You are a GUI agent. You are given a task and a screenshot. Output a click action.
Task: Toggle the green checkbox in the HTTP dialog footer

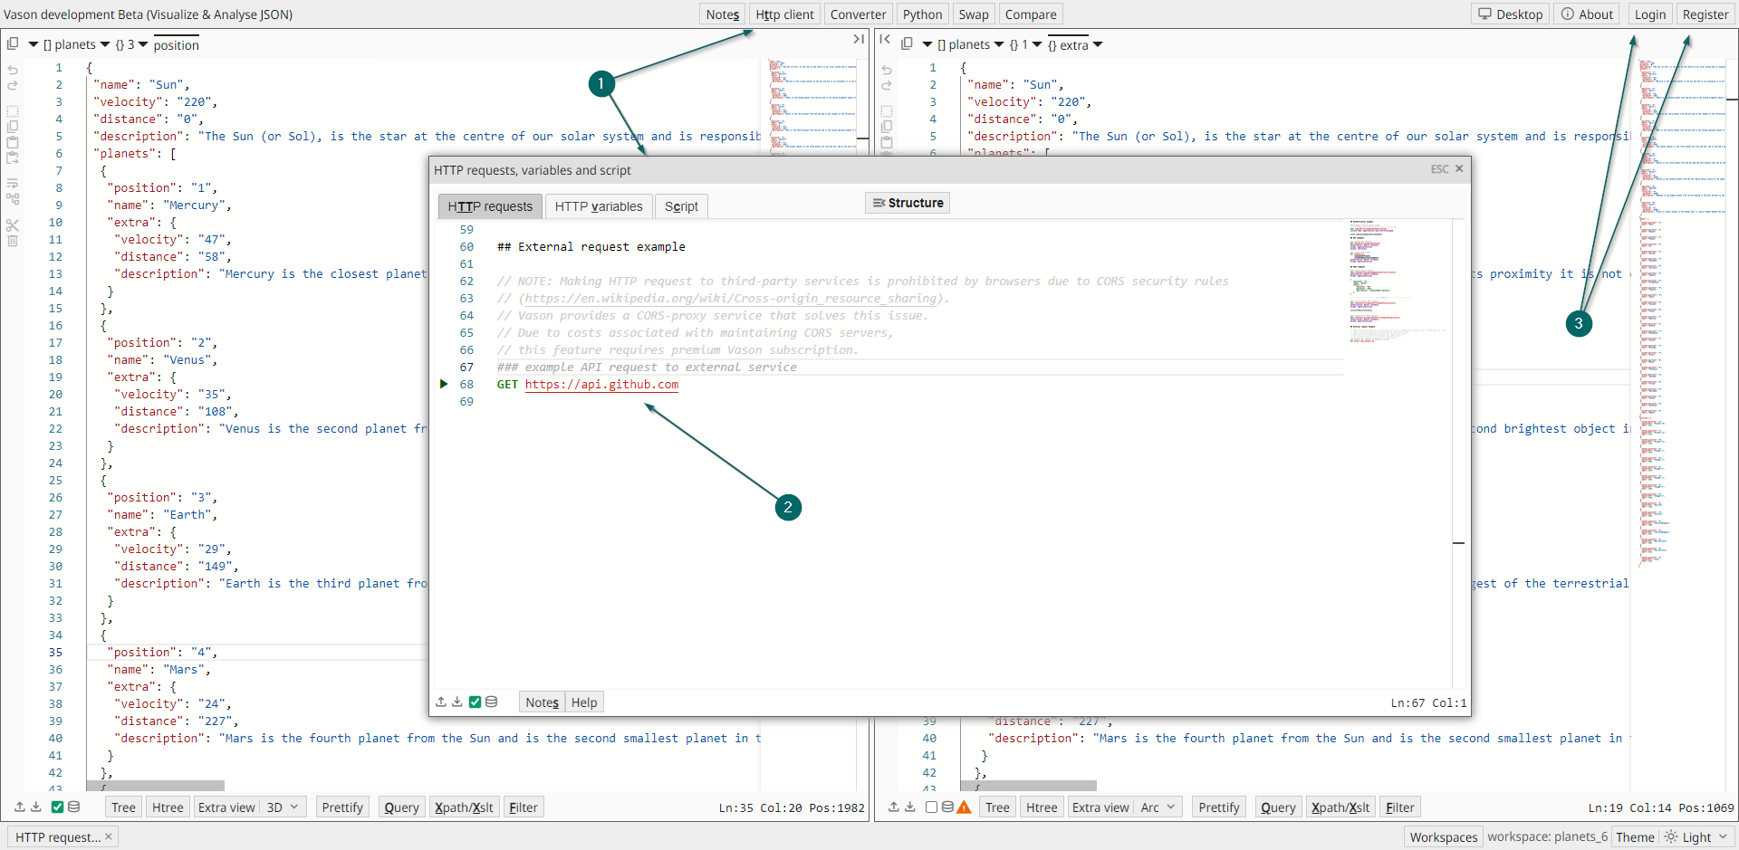pyautogui.click(x=475, y=702)
